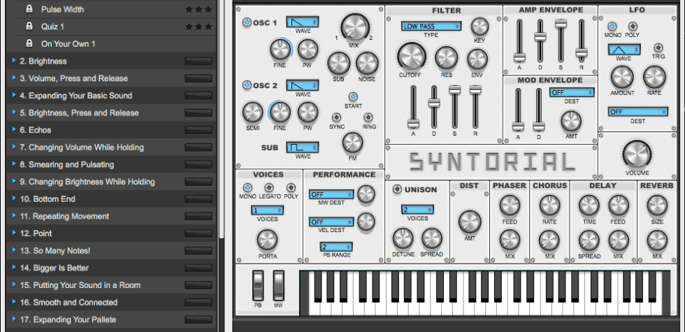Open the LFO WAVE dropdown
This screenshot has width=685, height=332.
[623, 50]
